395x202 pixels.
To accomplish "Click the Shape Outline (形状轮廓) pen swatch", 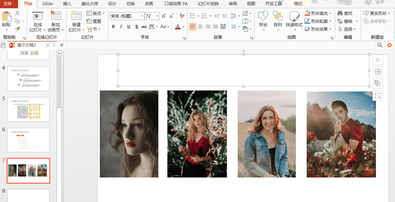I will click(x=307, y=21).
